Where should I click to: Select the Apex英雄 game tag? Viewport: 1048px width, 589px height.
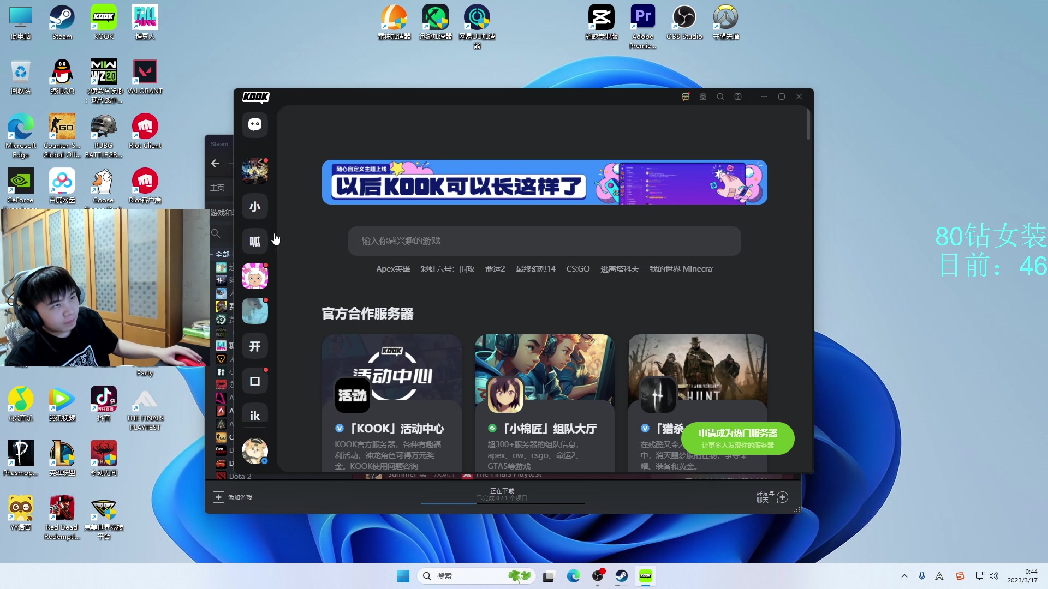click(x=393, y=269)
